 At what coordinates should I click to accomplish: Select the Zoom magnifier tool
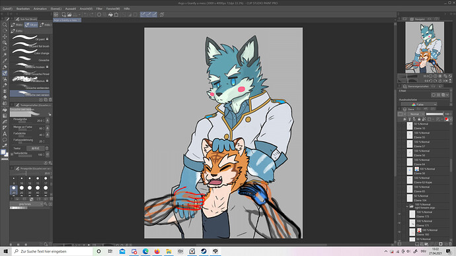point(5,24)
